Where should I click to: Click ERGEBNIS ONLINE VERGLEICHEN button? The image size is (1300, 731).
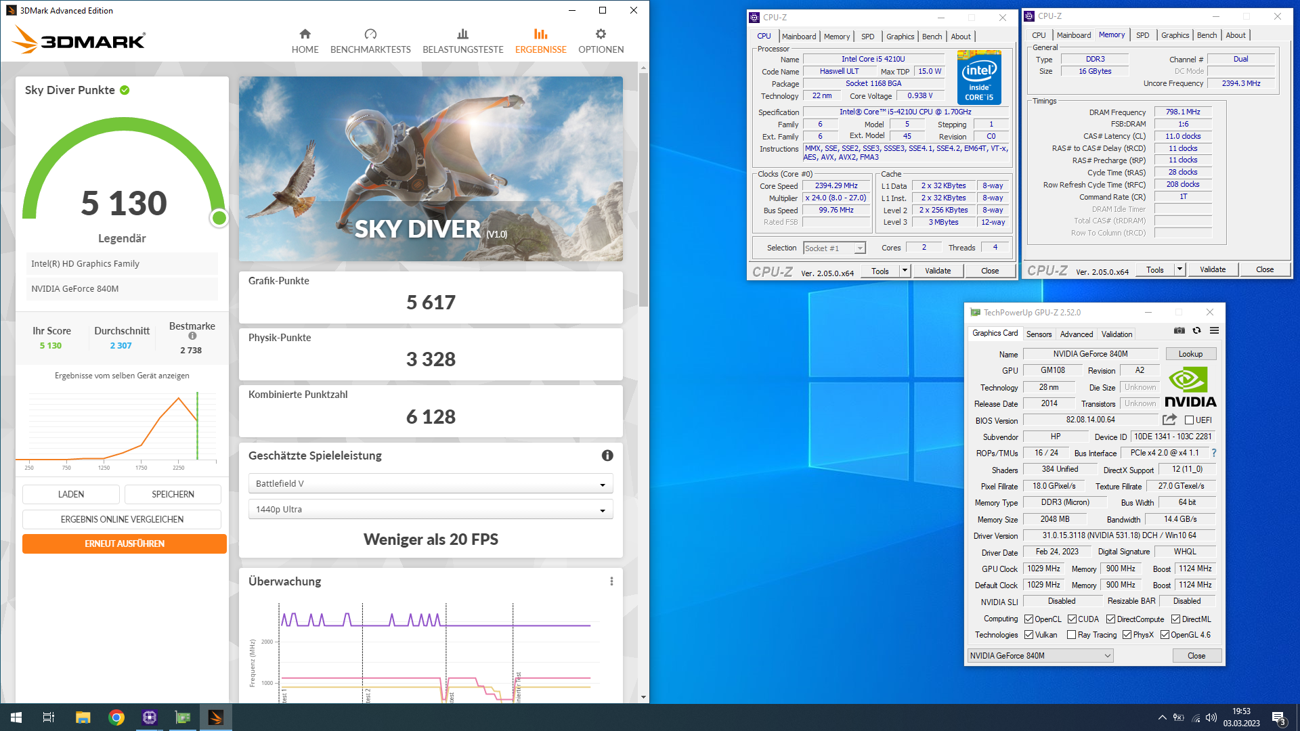tap(122, 519)
